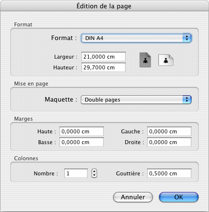
Task: Open the Format dropdown showing DIN A4
Action: click(x=136, y=38)
